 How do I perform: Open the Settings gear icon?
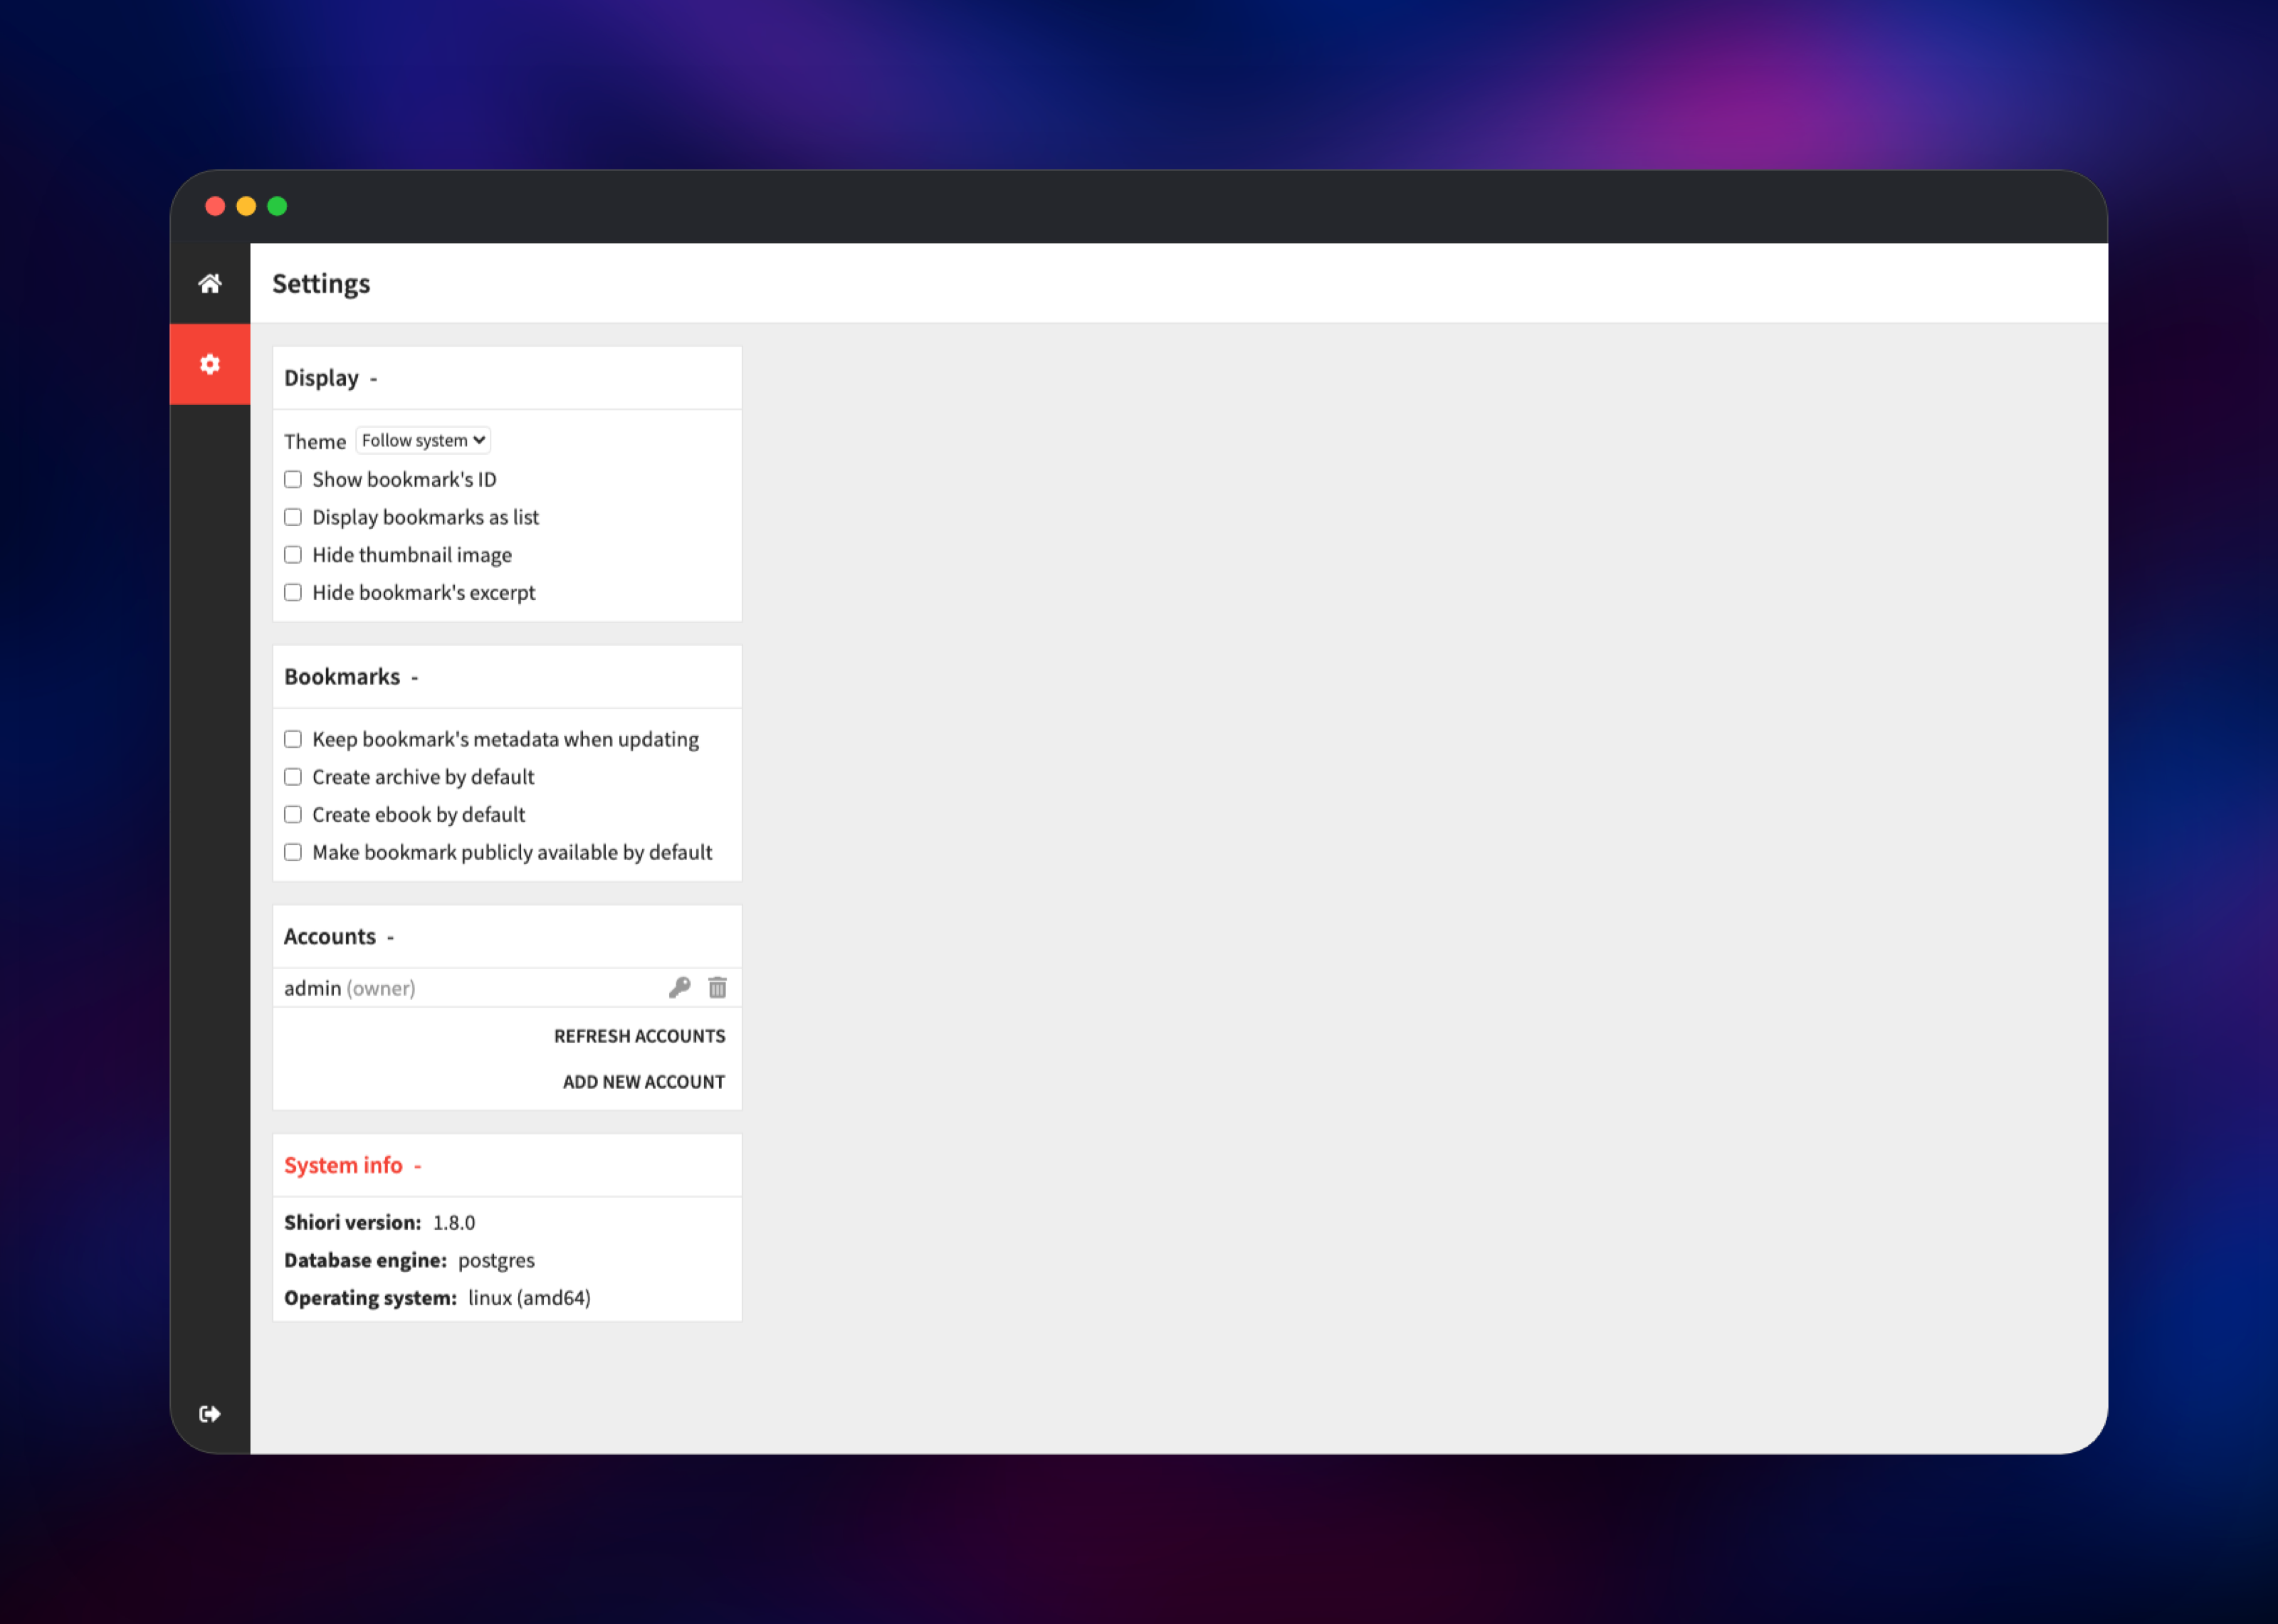[210, 364]
